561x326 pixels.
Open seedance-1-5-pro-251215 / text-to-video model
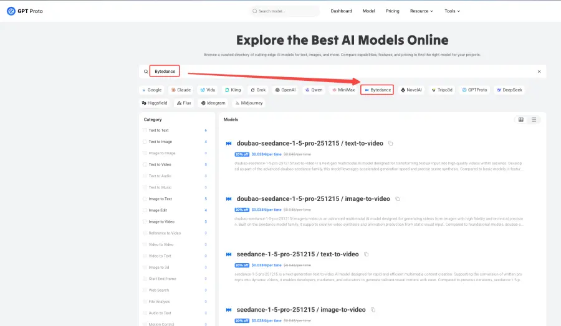[x=298, y=254]
